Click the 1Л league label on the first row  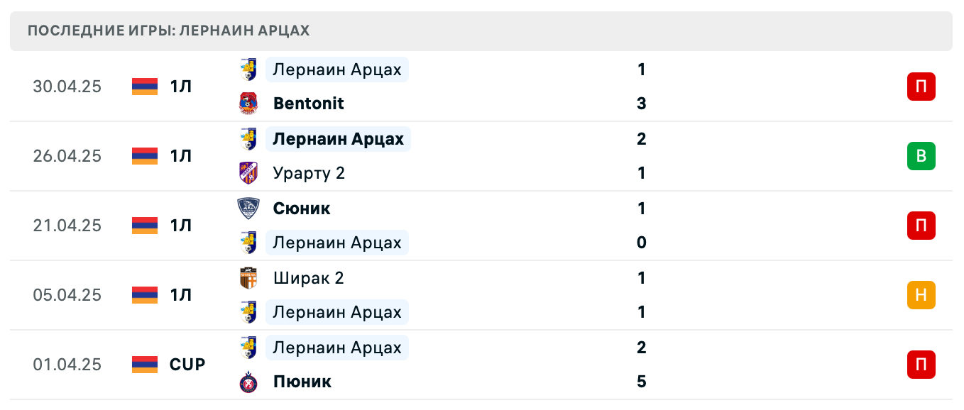pos(180,86)
